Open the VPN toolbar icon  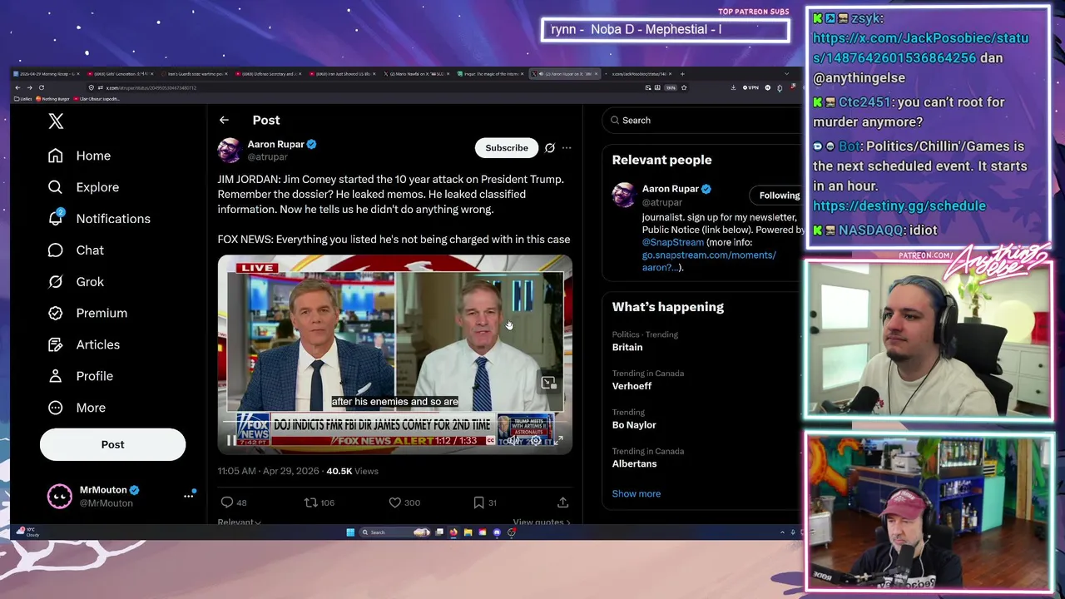(750, 87)
